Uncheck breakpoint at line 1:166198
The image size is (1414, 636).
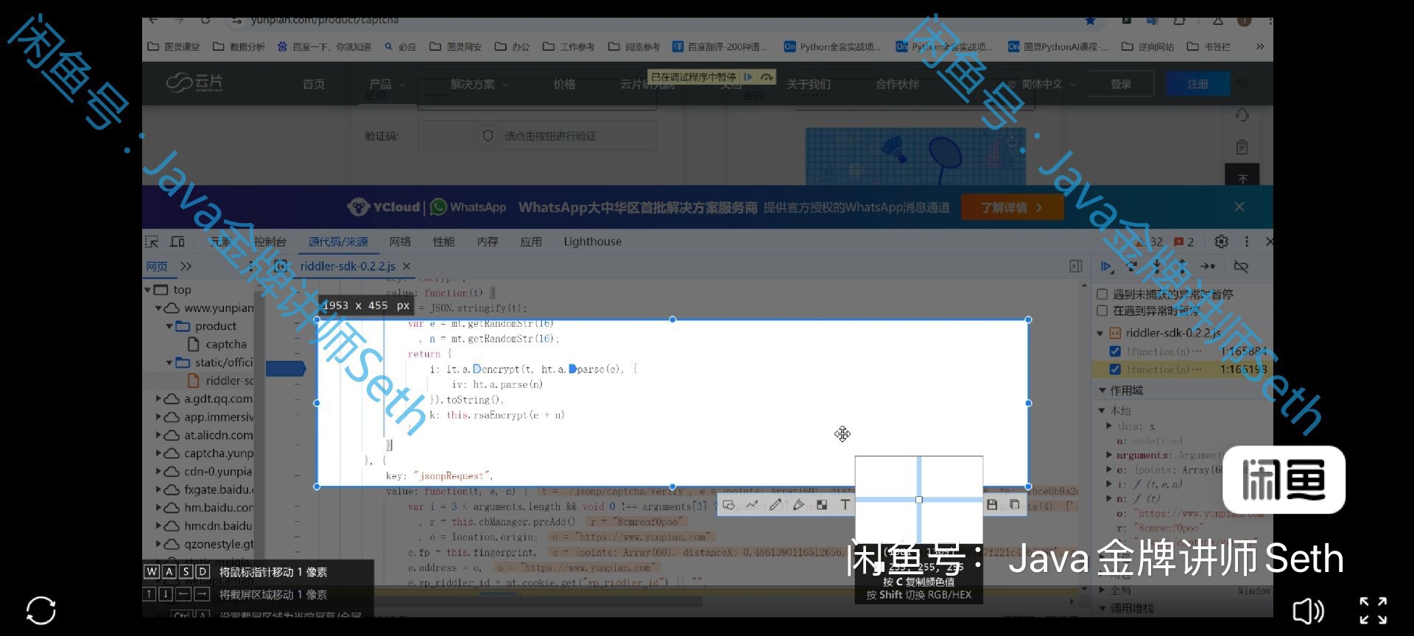pos(1115,370)
